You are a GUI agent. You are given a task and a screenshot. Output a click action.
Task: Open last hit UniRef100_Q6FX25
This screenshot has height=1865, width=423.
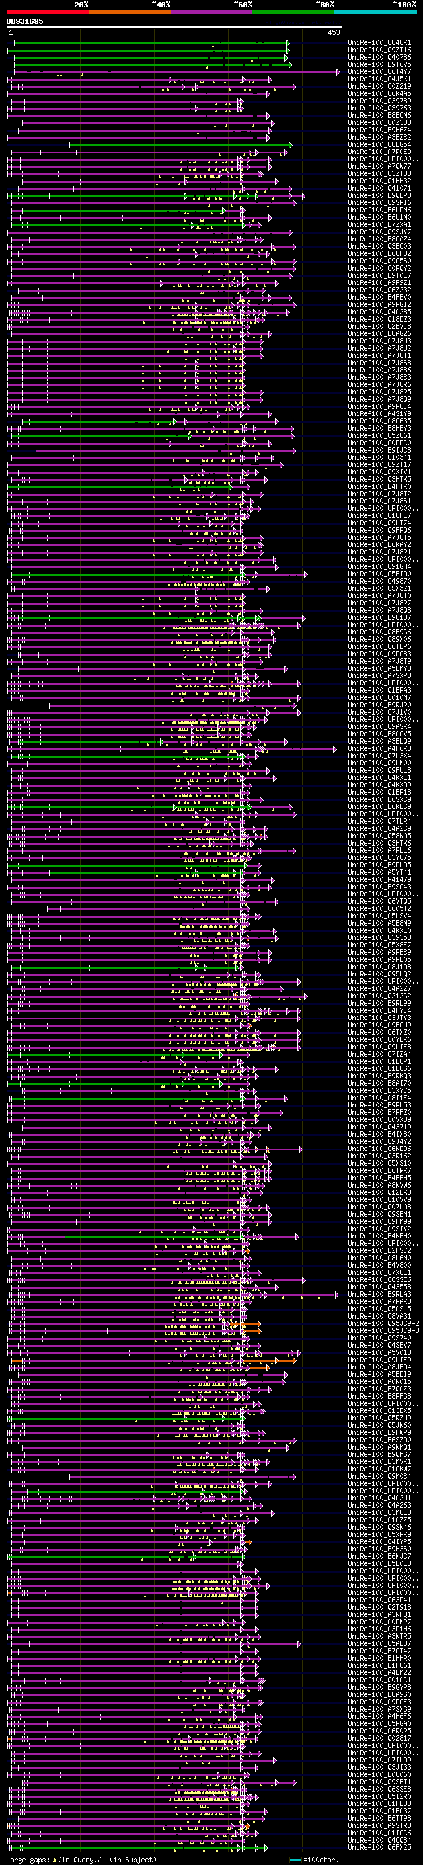(x=379, y=1847)
